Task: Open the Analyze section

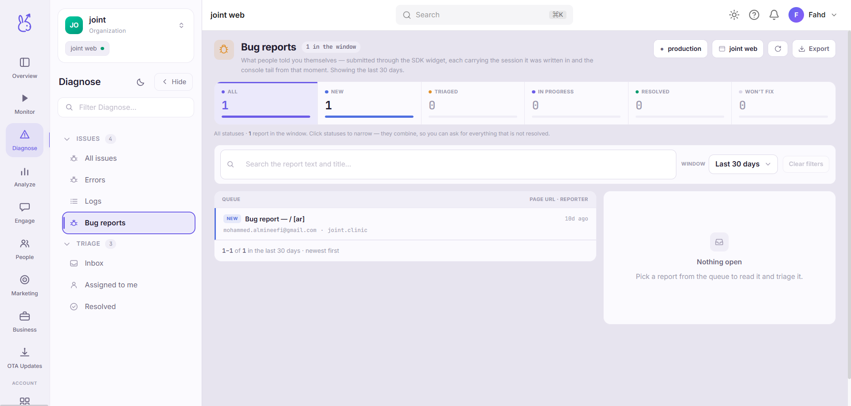Action: pos(25,177)
